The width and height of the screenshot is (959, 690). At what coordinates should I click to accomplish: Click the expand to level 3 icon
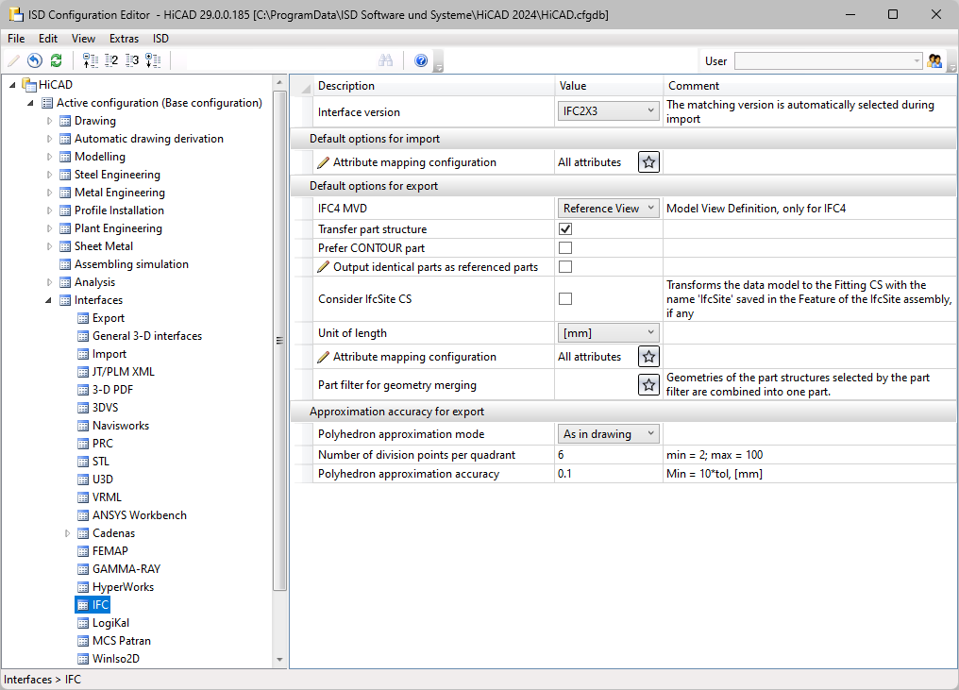click(132, 60)
